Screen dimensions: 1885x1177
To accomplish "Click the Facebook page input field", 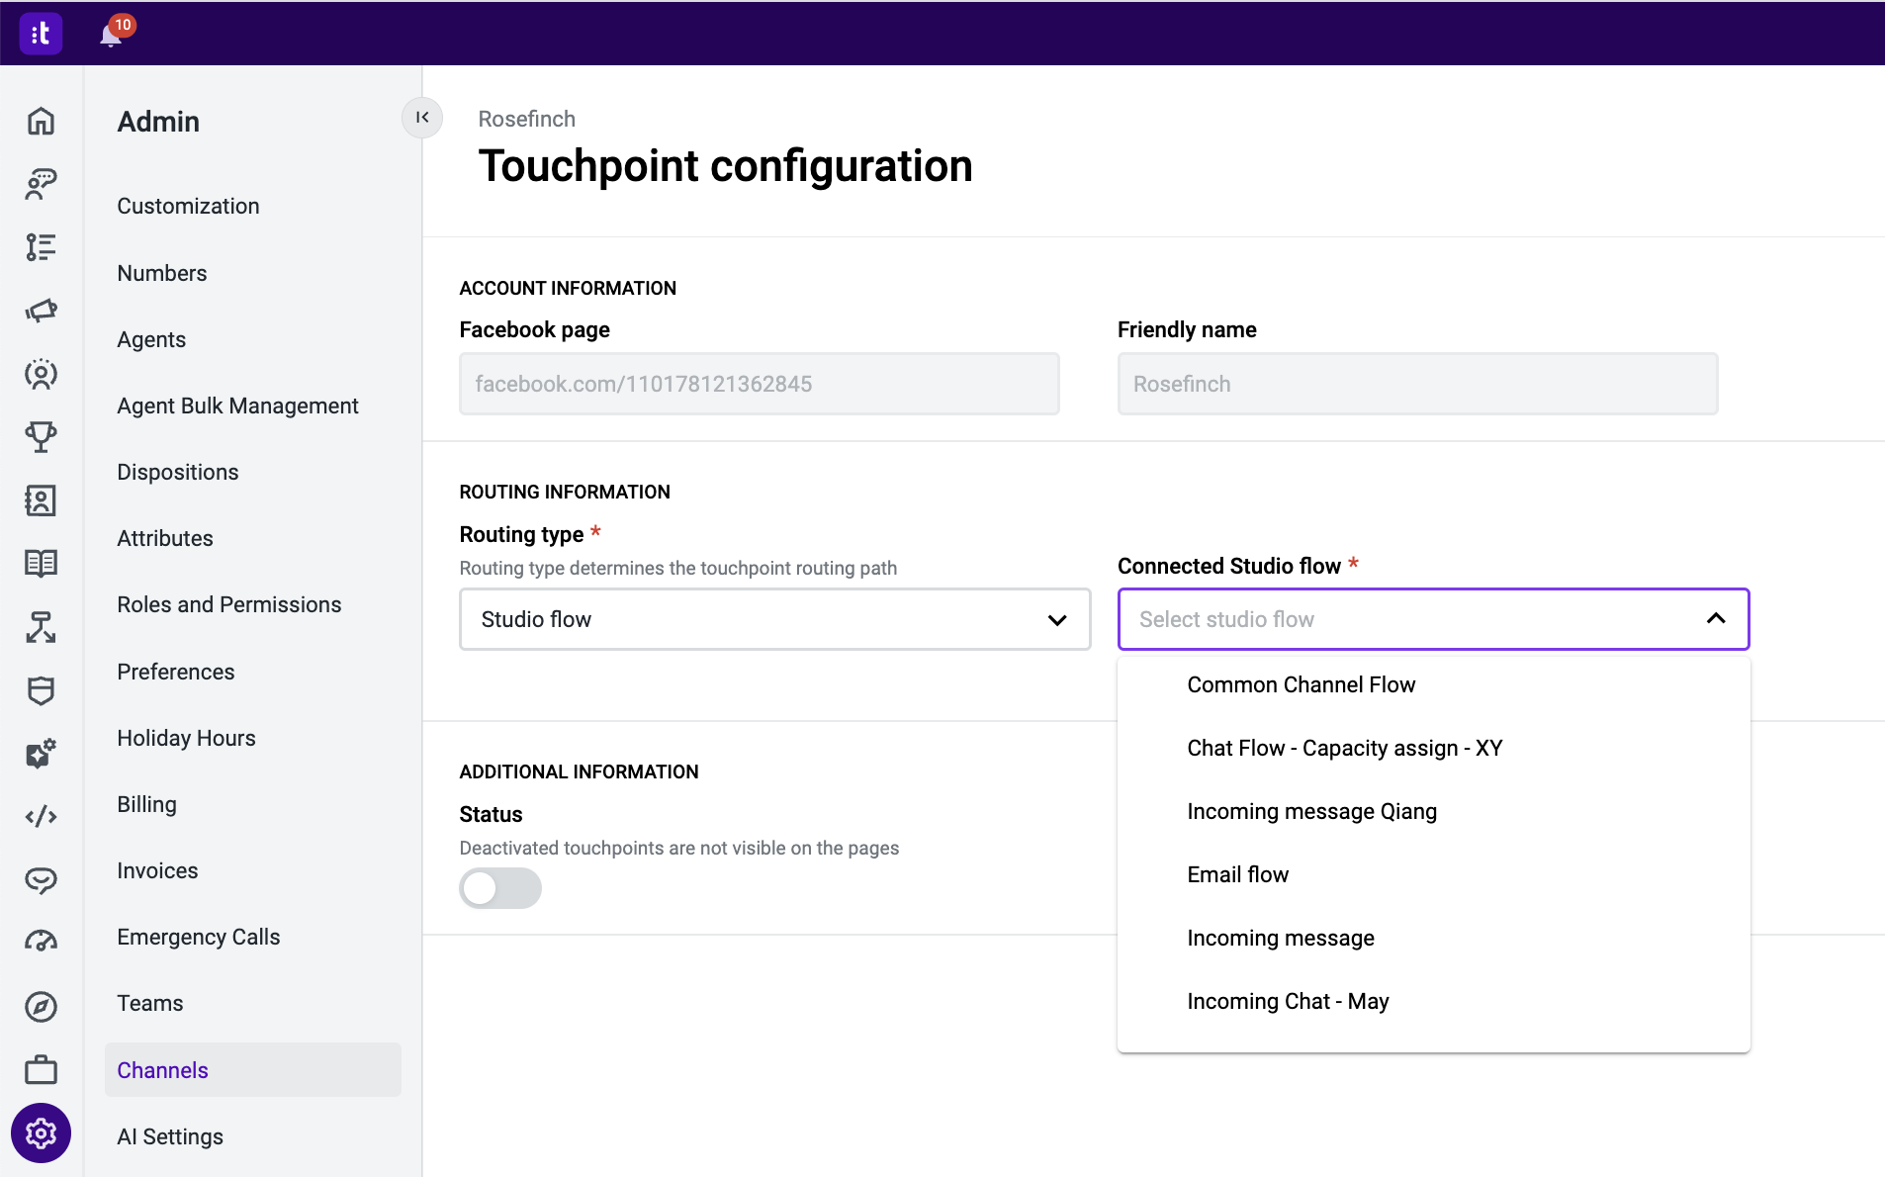I will click(x=760, y=384).
